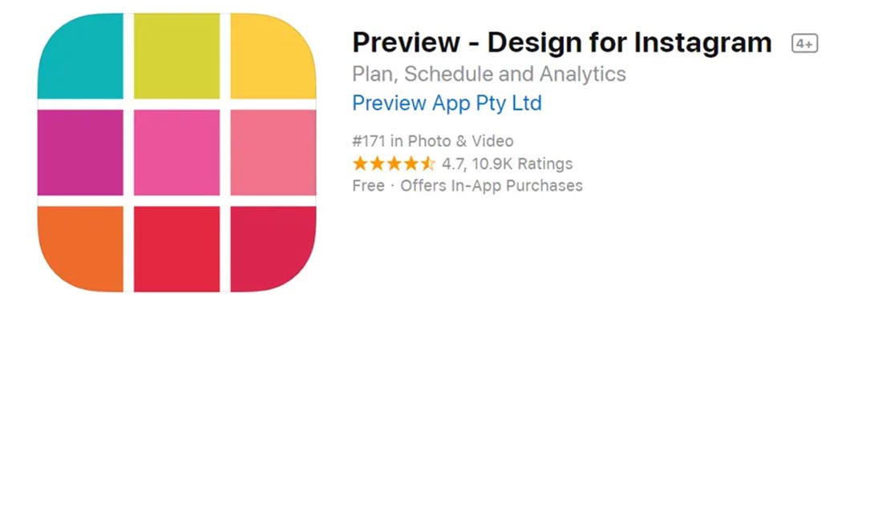Click the half-filled fifth rating star
Image resolution: width=882 pixels, height=516 pixels.
coord(427,164)
